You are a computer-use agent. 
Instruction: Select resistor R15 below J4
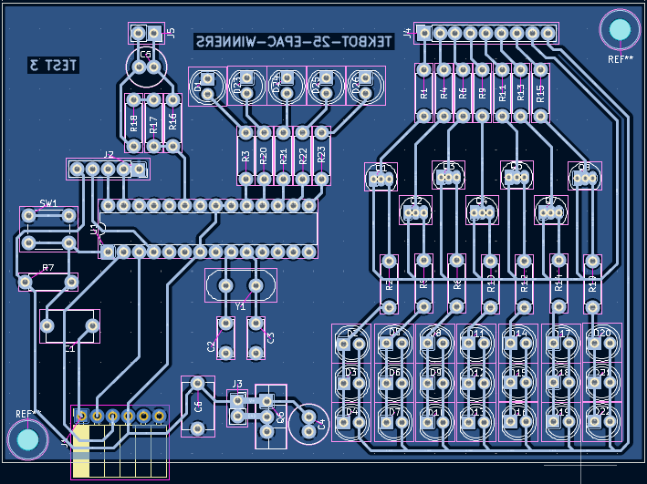pyautogui.click(x=541, y=92)
